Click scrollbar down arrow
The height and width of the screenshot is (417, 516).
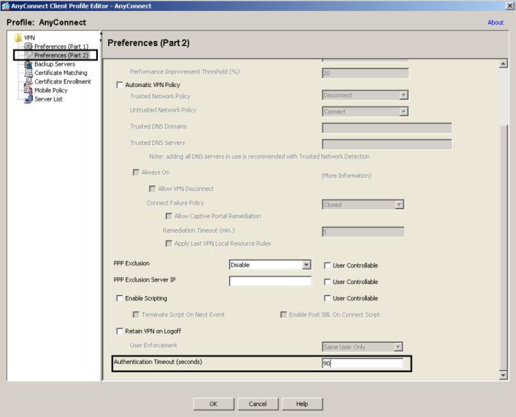click(503, 375)
